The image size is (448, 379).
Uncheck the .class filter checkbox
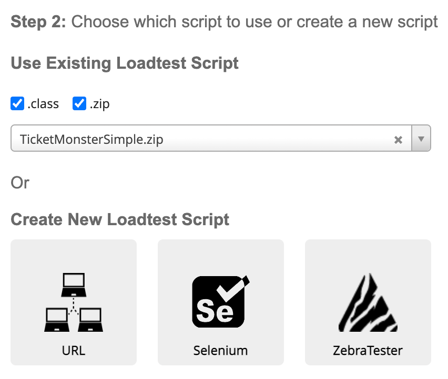[x=17, y=103]
